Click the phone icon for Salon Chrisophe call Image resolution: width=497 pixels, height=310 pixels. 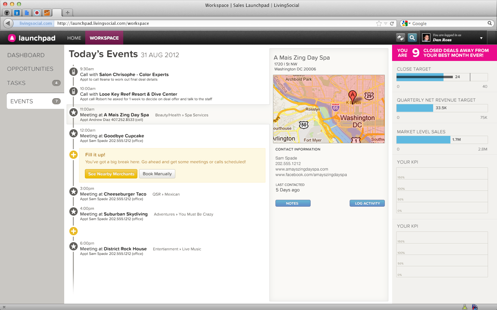[73, 72]
